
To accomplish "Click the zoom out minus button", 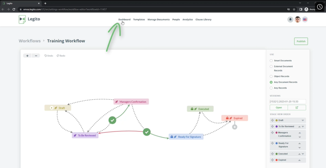I will click(36, 56).
